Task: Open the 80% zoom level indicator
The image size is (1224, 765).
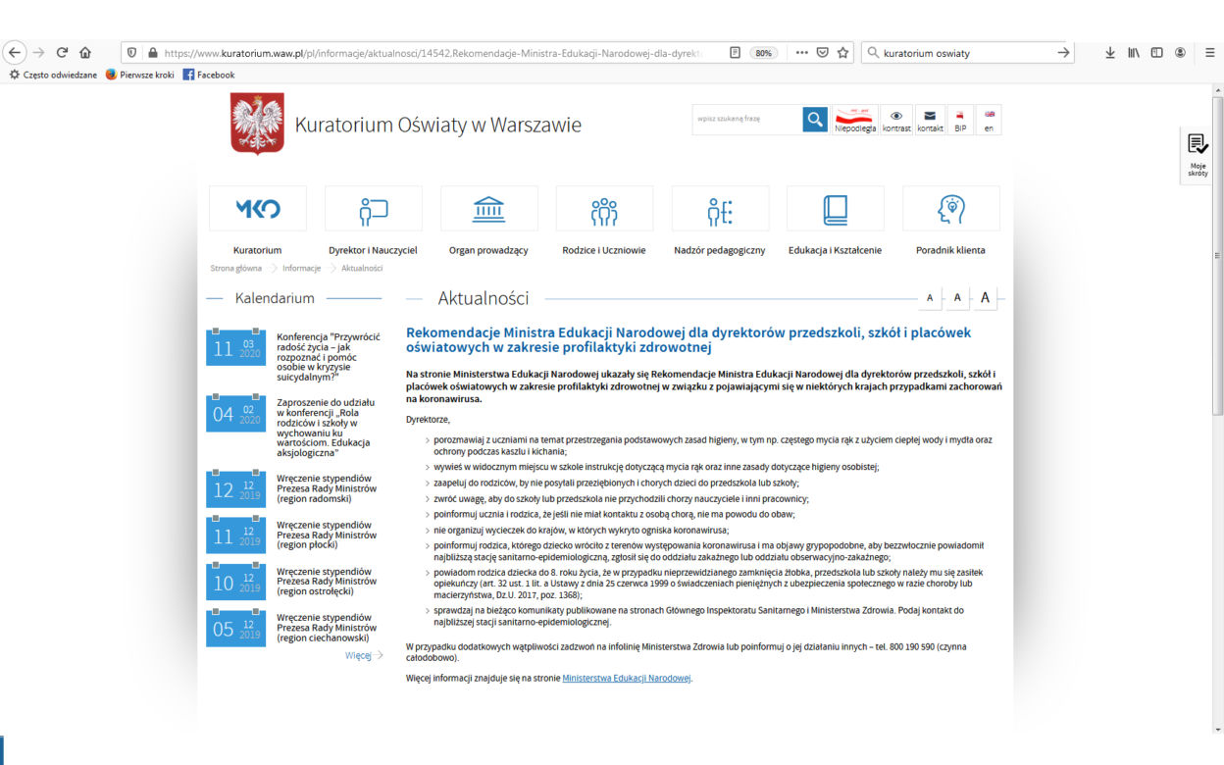Action: [x=764, y=53]
